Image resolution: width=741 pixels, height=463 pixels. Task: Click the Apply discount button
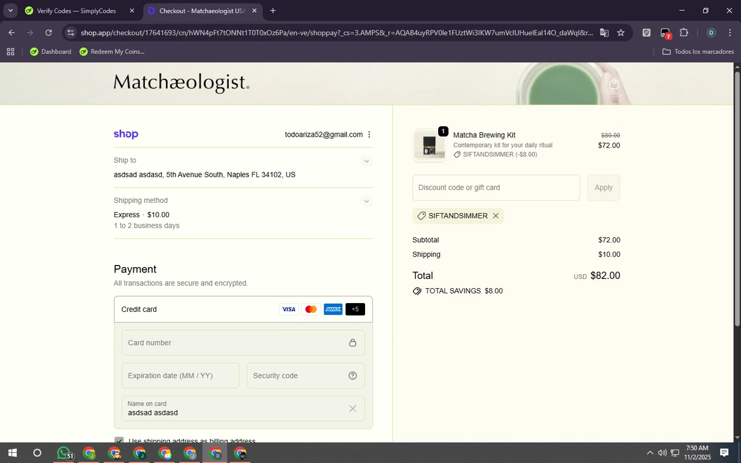[603, 188]
